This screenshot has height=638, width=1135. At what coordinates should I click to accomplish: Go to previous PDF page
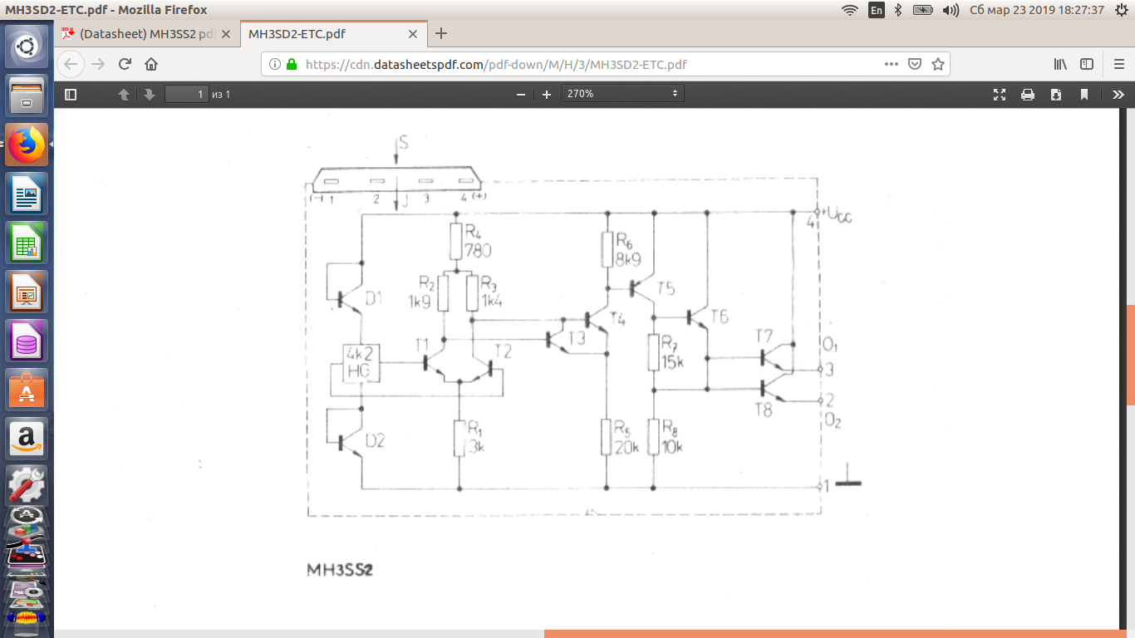click(124, 95)
